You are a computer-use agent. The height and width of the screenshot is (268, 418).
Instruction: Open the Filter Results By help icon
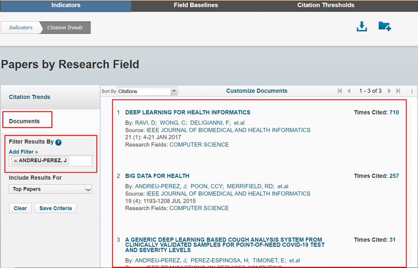pyautogui.click(x=59, y=142)
